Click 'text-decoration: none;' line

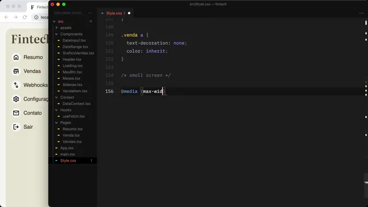click(x=156, y=43)
